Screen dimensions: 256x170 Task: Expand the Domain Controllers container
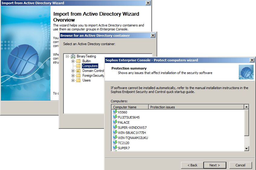tap(73, 71)
